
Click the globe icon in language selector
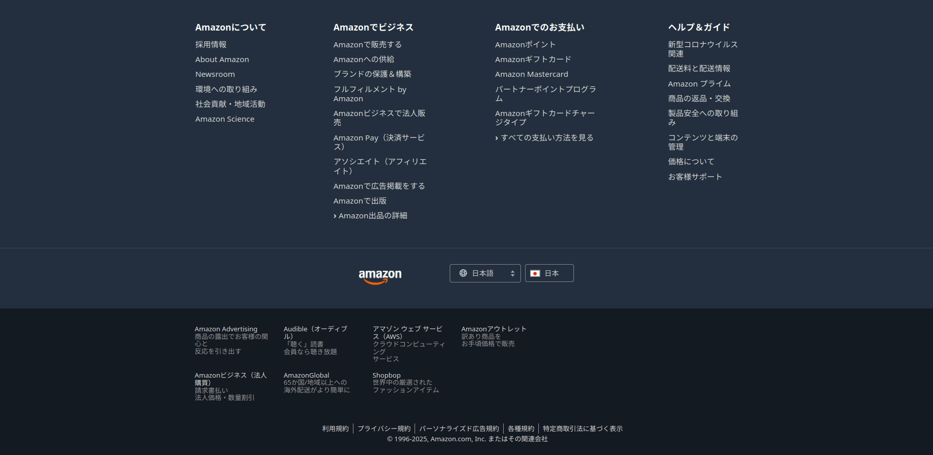[463, 273]
